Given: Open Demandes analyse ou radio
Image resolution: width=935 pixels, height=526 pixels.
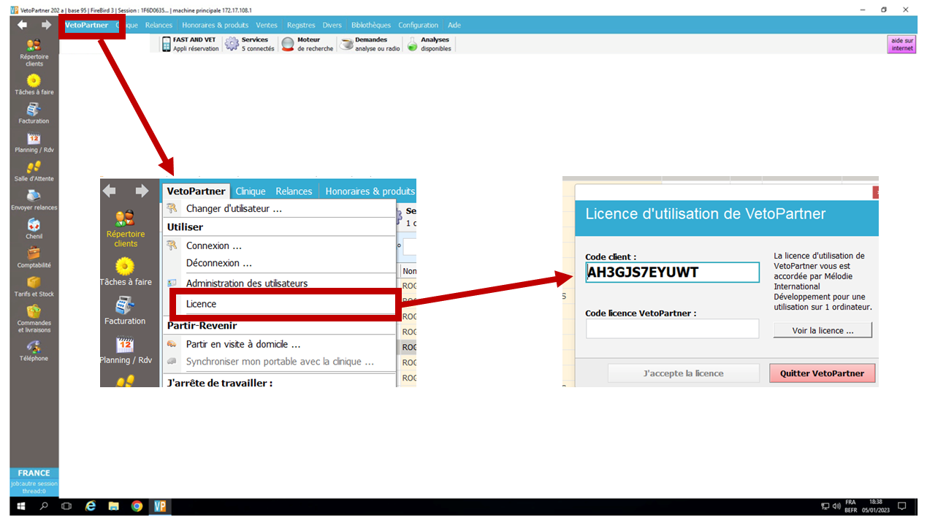Looking at the screenshot, I should (371, 44).
